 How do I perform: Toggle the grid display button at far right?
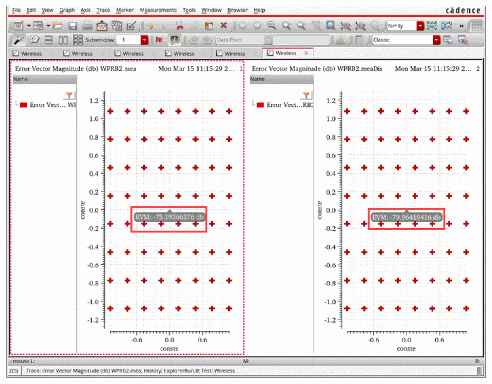[476, 26]
